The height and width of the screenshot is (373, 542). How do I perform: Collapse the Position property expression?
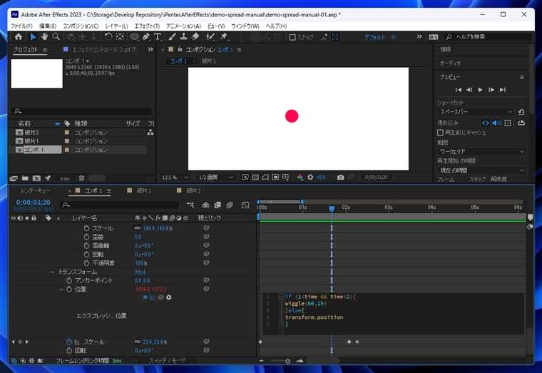[x=61, y=290]
